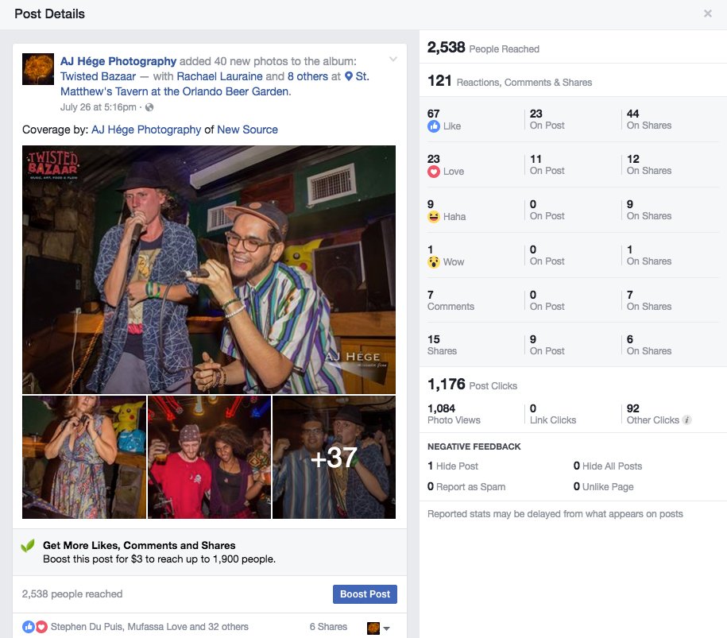Image resolution: width=727 pixels, height=638 pixels.
Task: Open Rachael Lauraine's profile link
Action: point(220,76)
